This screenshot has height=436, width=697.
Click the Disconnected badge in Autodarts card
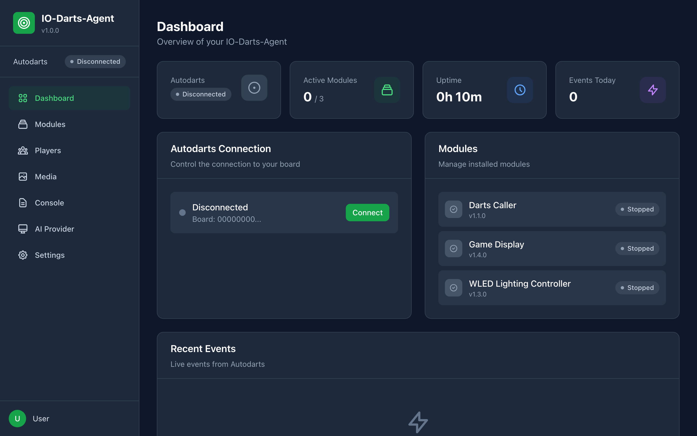tap(201, 94)
